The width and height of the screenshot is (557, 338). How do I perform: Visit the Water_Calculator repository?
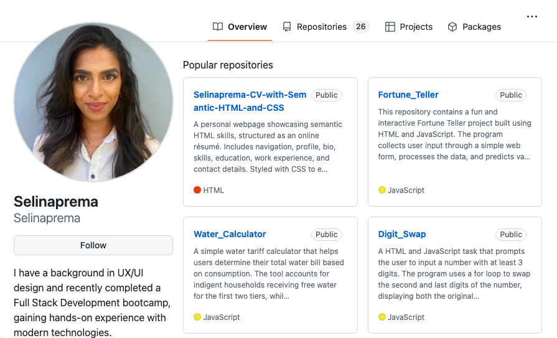click(x=230, y=234)
